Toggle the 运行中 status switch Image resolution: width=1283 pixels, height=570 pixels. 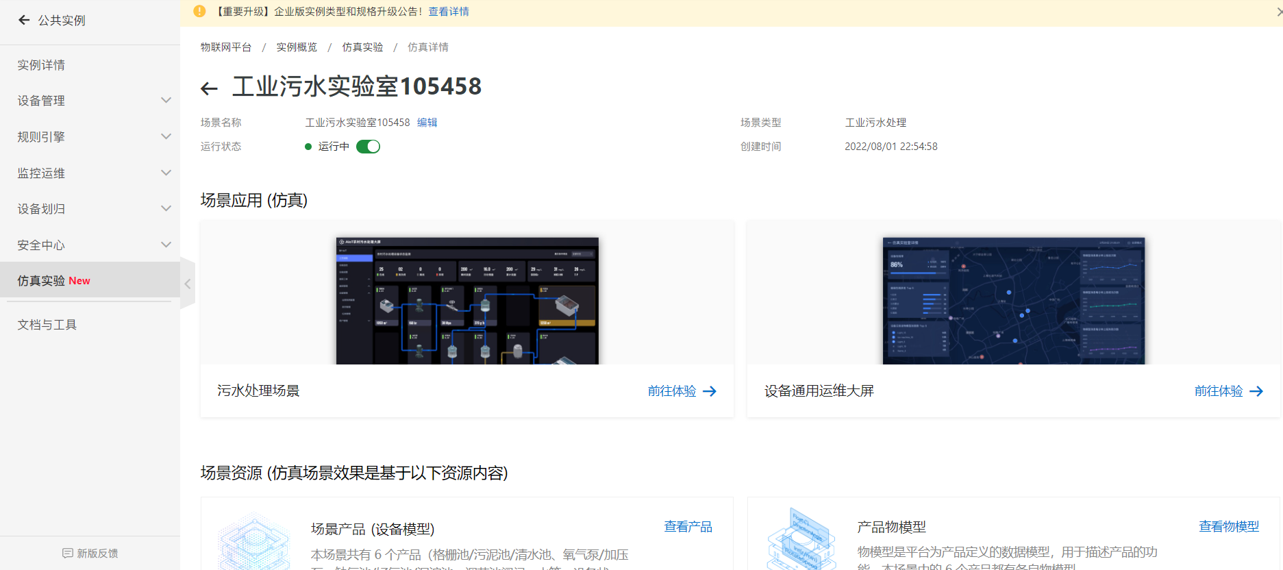click(x=368, y=147)
